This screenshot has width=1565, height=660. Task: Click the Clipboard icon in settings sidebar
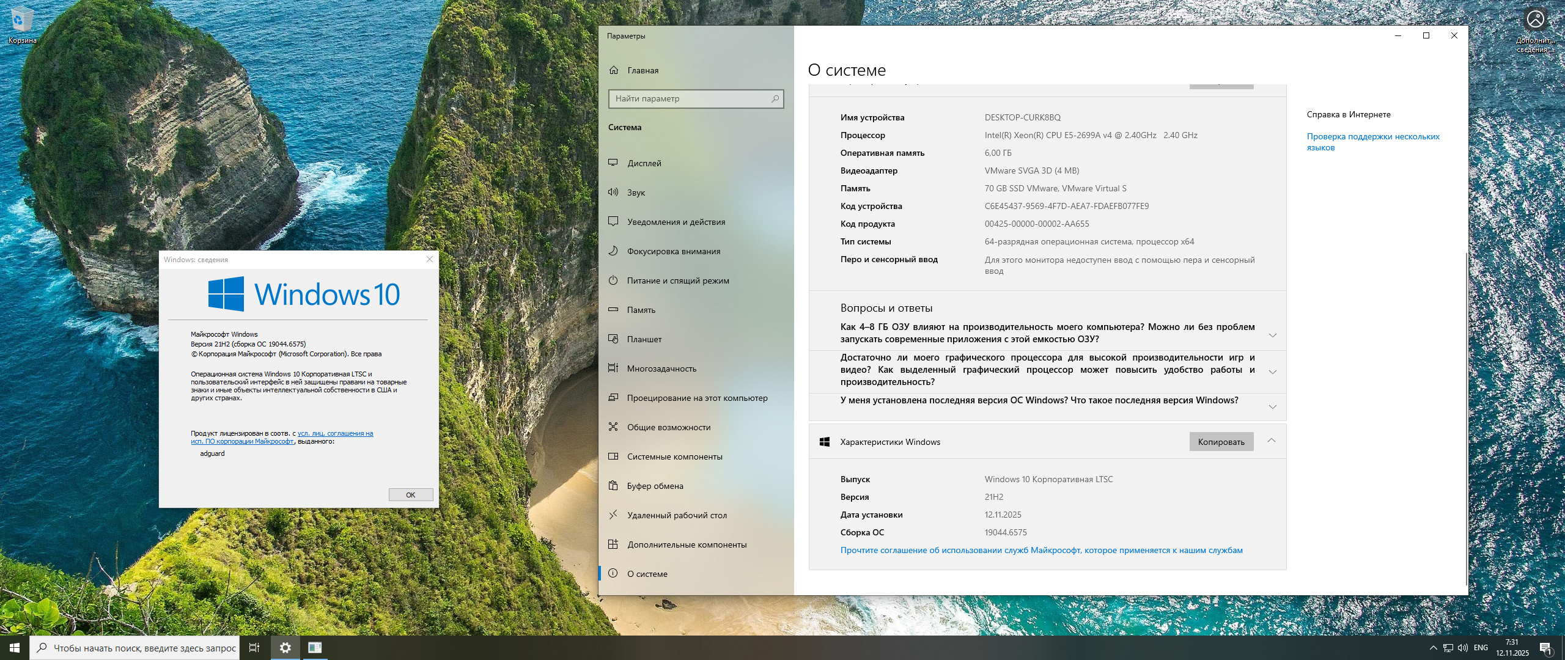pos(613,485)
